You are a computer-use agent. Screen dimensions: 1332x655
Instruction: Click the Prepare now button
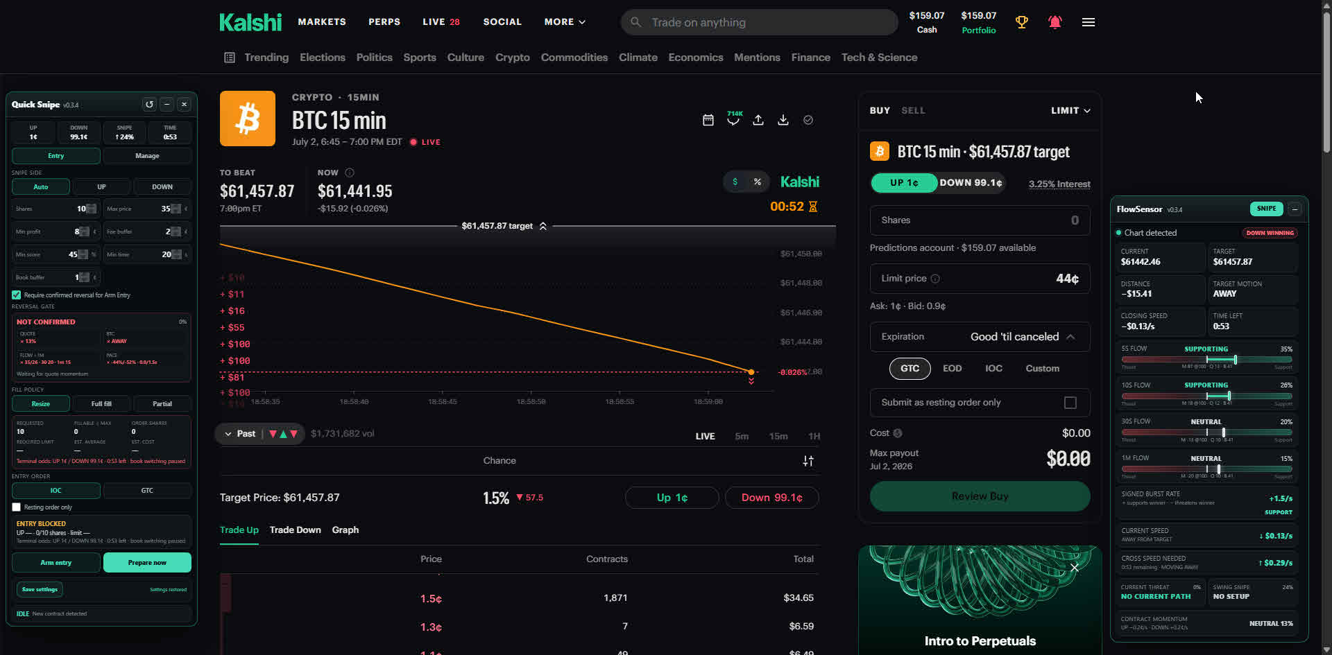(147, 563)
